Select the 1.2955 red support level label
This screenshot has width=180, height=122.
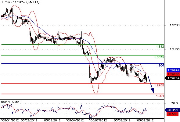pos(159,85)
